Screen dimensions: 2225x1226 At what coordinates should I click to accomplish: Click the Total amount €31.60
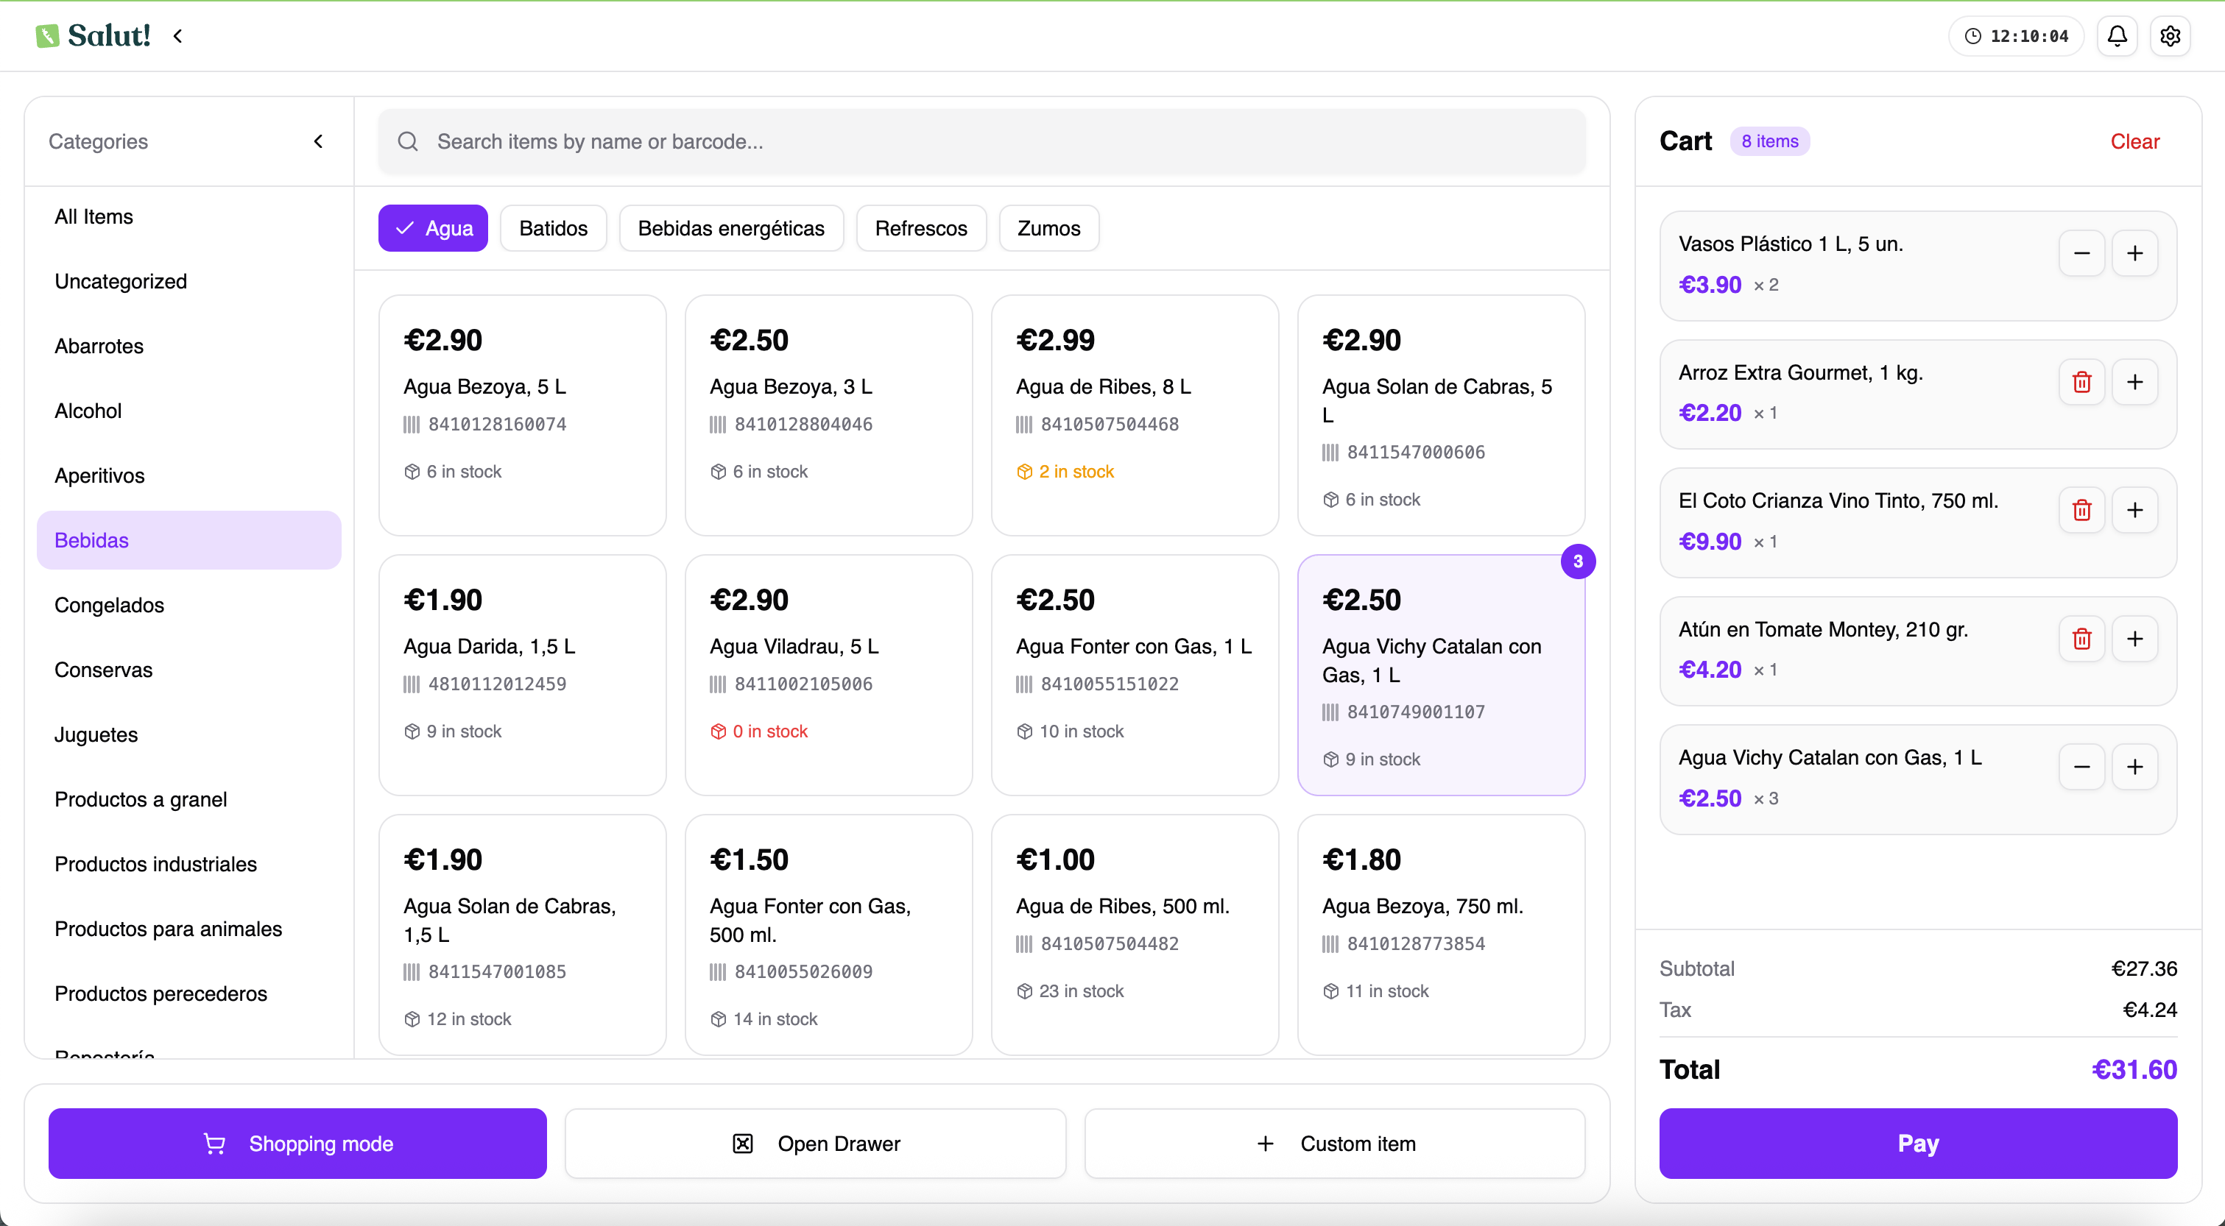2134,1070
